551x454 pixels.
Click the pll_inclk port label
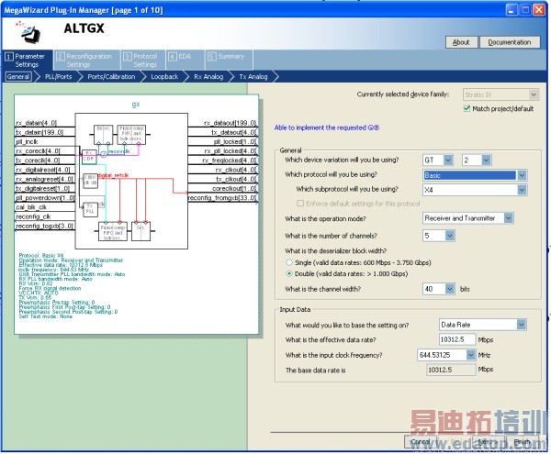click(27, 142)
